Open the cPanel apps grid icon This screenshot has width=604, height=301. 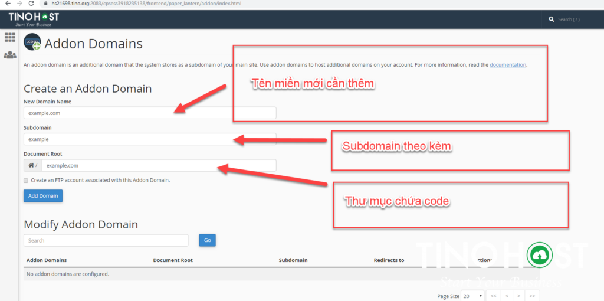pyautogui.click(x=9, y=37)
